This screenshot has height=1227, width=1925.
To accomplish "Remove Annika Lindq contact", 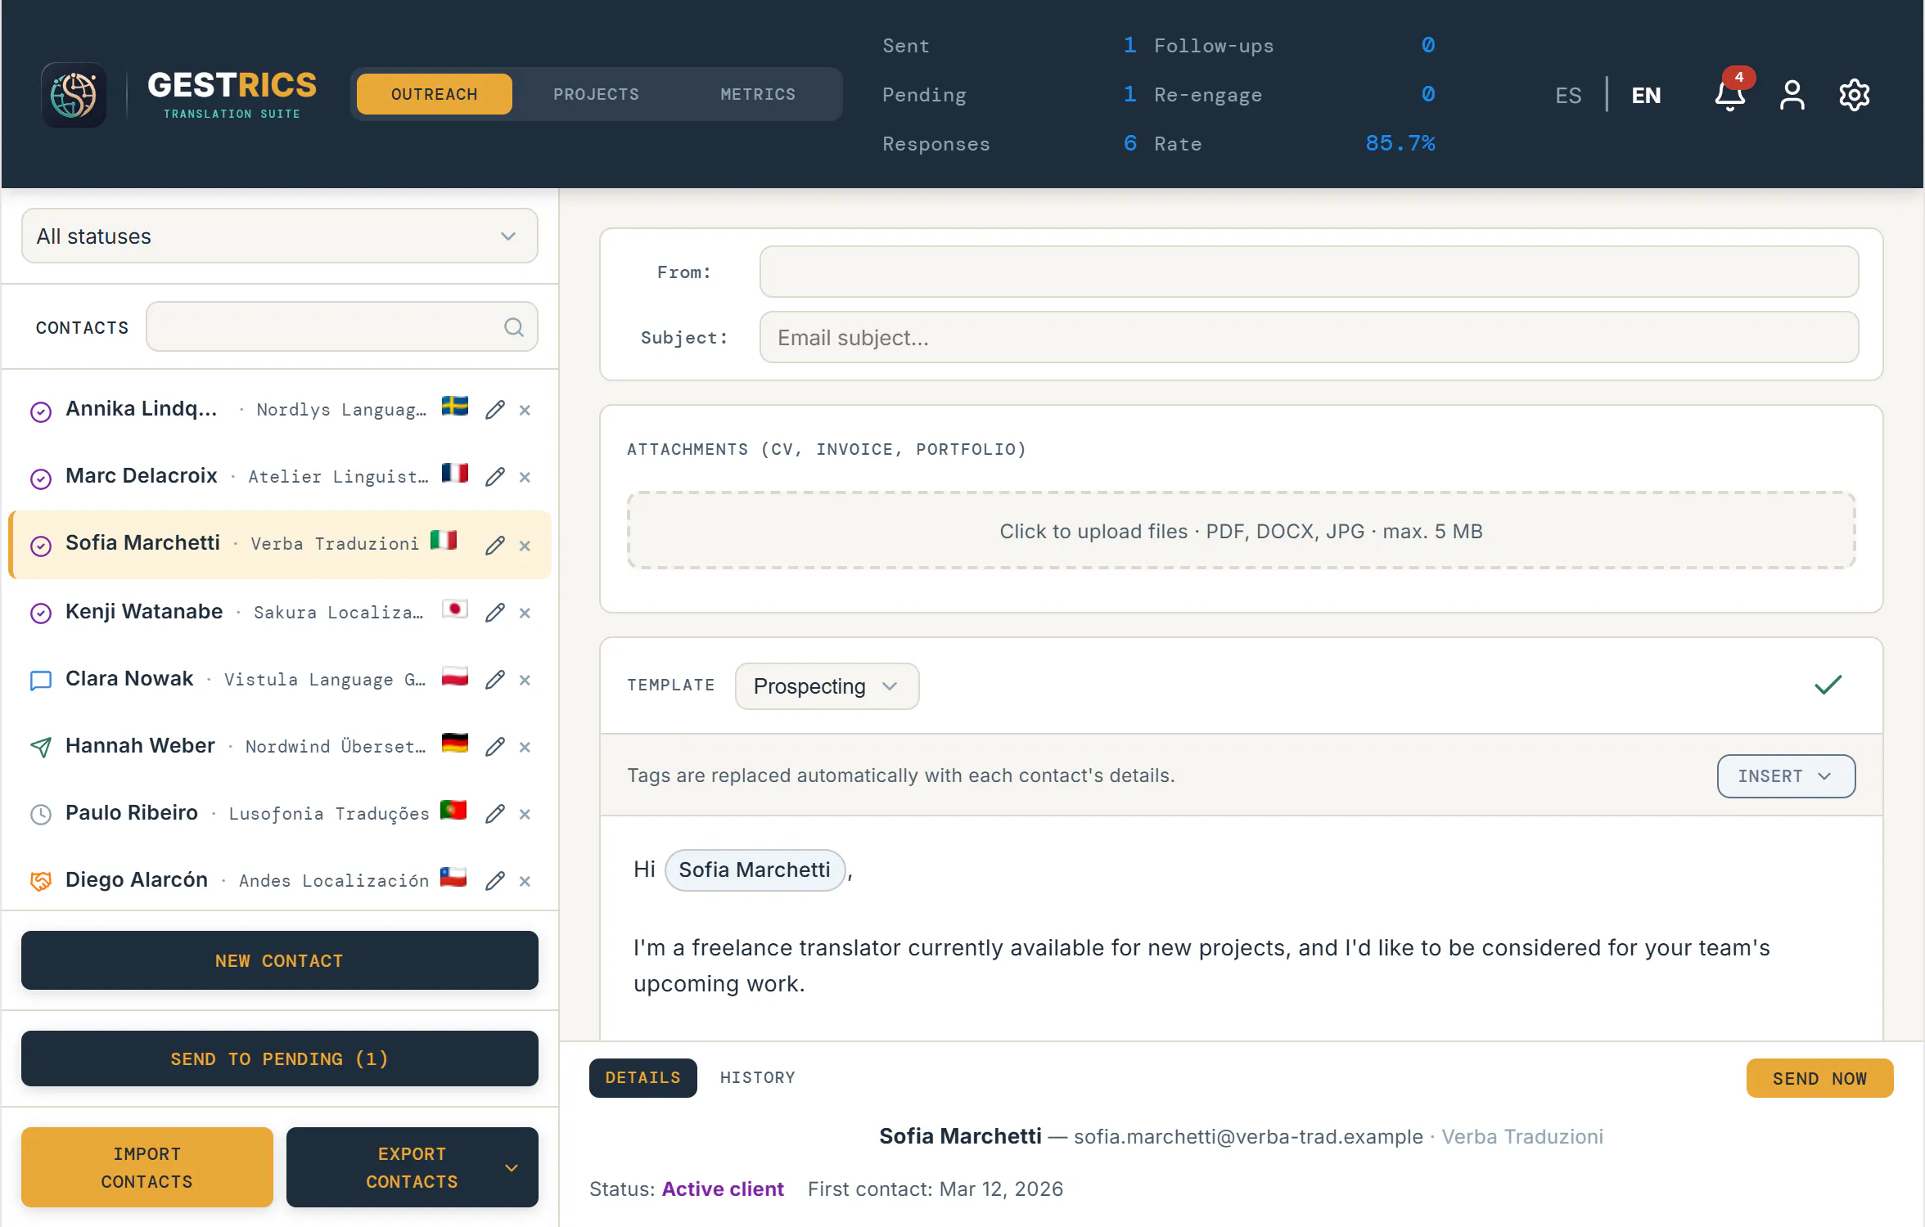I will (x=525, y=410).
